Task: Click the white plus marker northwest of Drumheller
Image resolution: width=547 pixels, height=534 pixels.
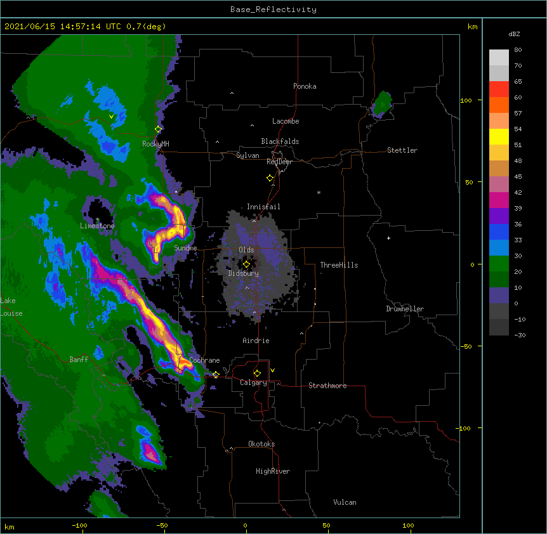Action: 388,238
